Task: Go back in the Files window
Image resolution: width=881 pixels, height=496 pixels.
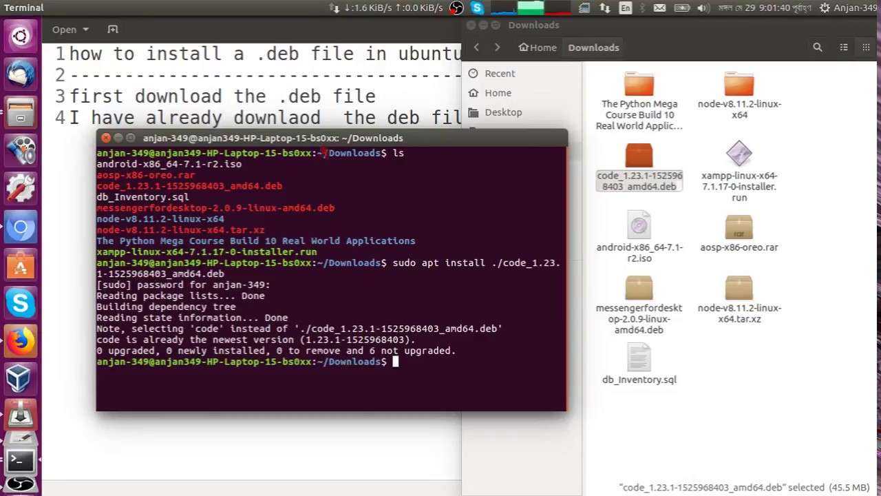Action: click(476, 47)
